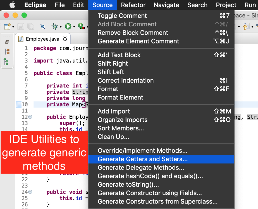Click the package declaration on line 1
Image resolution: width=258 pixels, height=209 pixels.
point(61,48)
